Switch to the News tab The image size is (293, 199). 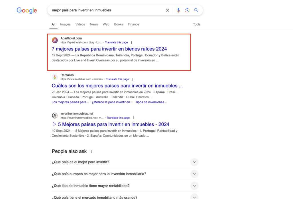tap(94, 25)
